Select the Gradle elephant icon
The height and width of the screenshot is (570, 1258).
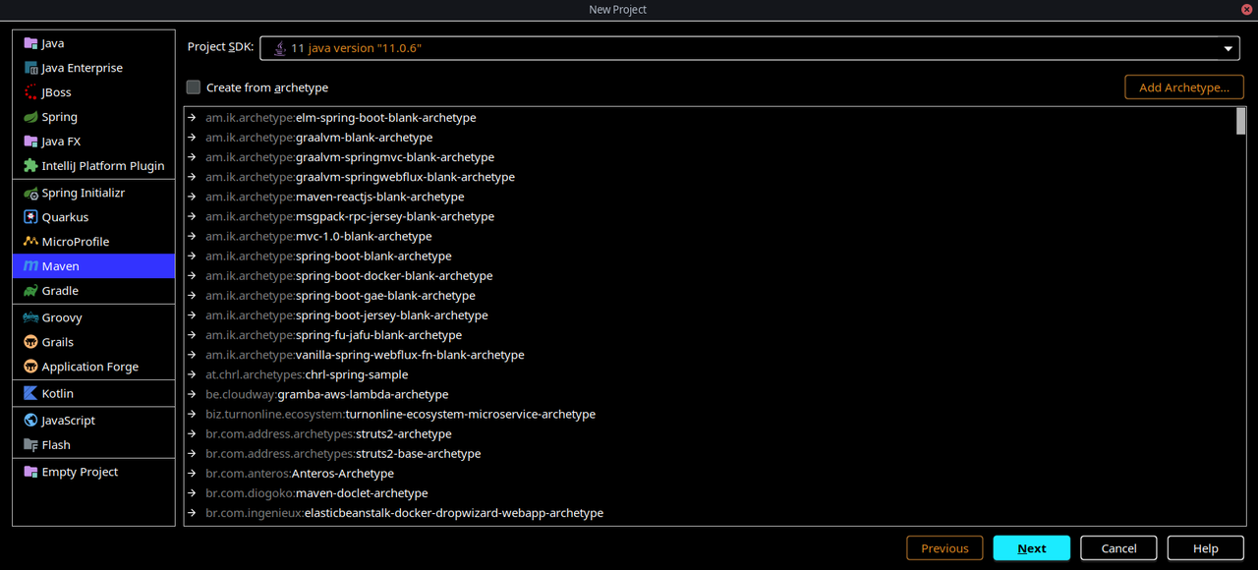(x=30, y=291)
